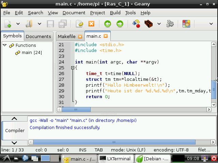Switch to the Makefile editor tab

click(66, 36)
